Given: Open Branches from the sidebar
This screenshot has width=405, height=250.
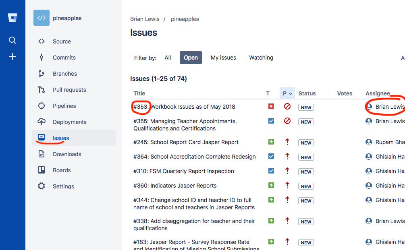Looking at the screenshot, I should [64, 74].
